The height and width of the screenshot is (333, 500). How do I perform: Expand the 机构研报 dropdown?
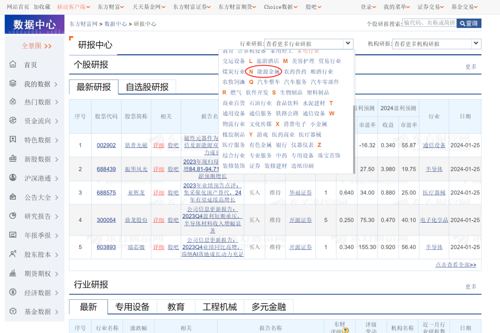pos(476,43)
